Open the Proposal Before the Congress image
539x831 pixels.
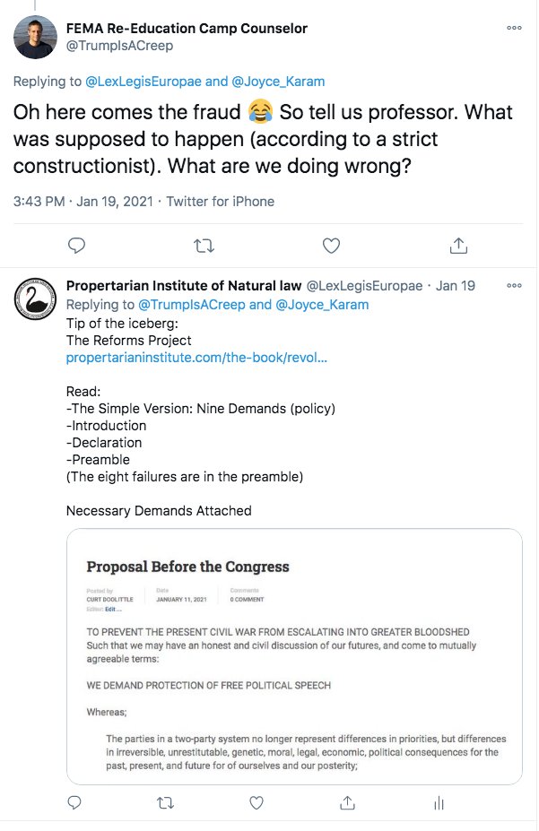point(295,654)
